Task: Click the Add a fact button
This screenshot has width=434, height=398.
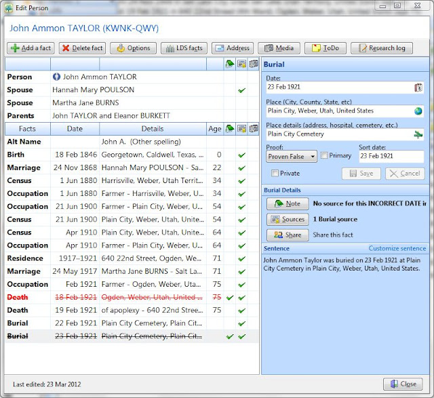Action: point(31,48)
